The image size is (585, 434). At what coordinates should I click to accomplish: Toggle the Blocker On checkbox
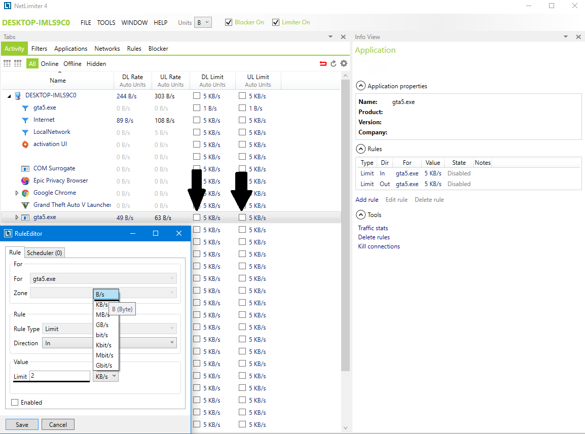click(229, 22)
